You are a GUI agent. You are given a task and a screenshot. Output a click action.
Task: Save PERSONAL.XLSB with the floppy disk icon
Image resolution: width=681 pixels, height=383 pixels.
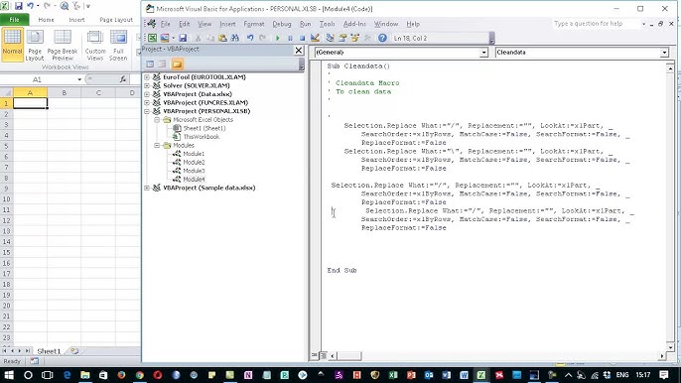[x=183, y=39]
